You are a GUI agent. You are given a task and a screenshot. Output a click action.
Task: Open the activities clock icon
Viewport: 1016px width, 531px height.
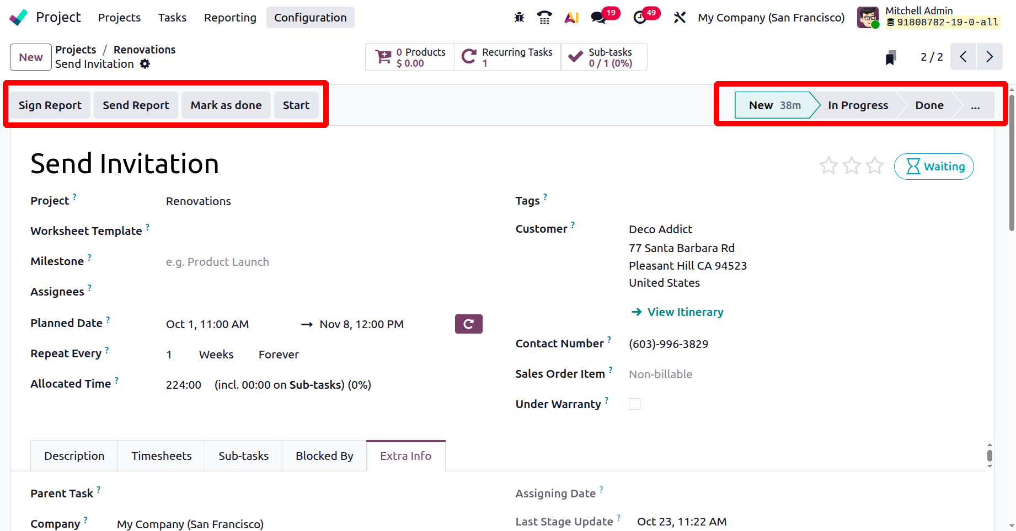click(x=640, y=18)
